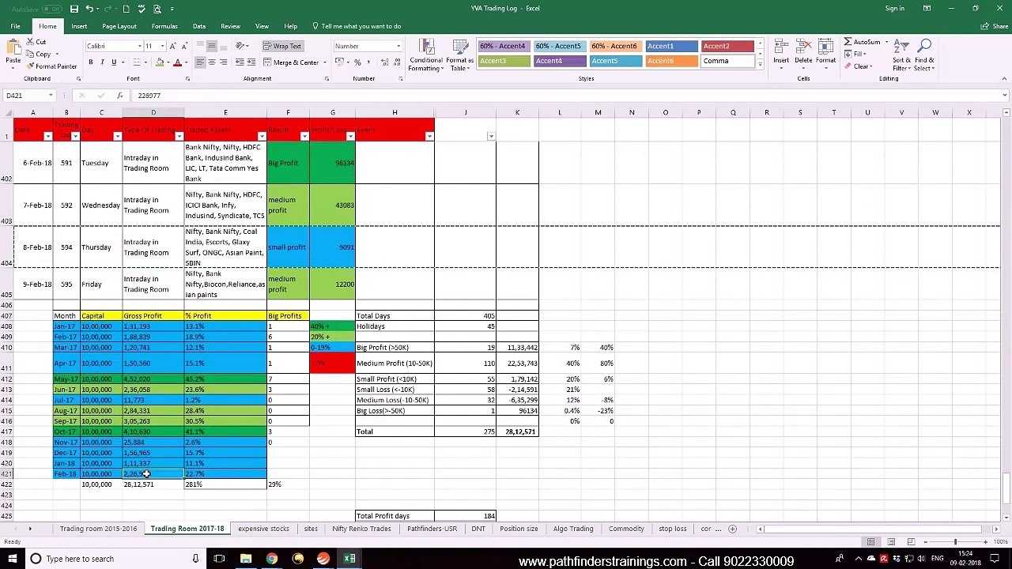Open the Sort & Filter menu
This screenshot has height=569, width=1012.
point(901,54)
